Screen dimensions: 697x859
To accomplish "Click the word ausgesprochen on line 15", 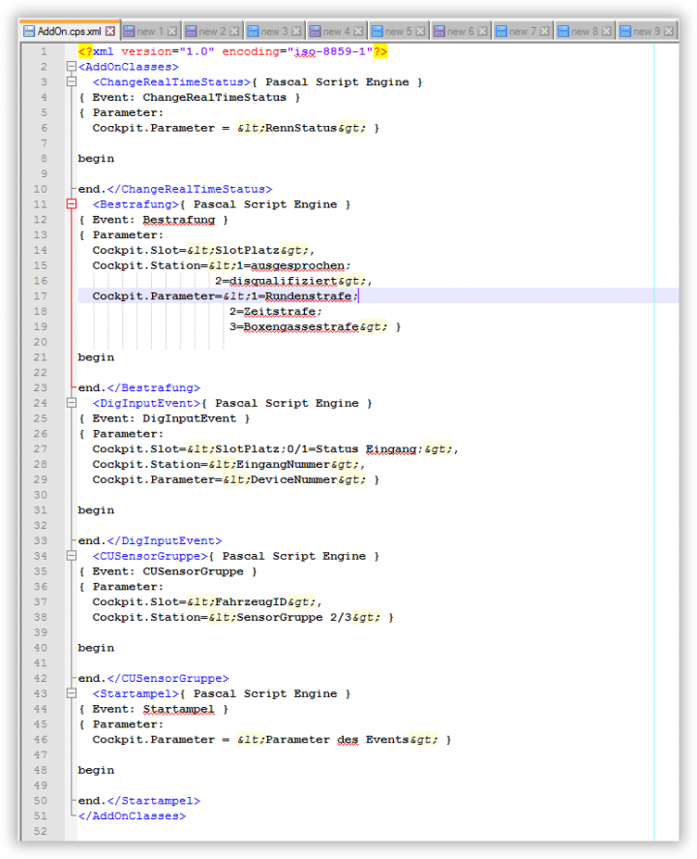I will [x=298, y=265].
